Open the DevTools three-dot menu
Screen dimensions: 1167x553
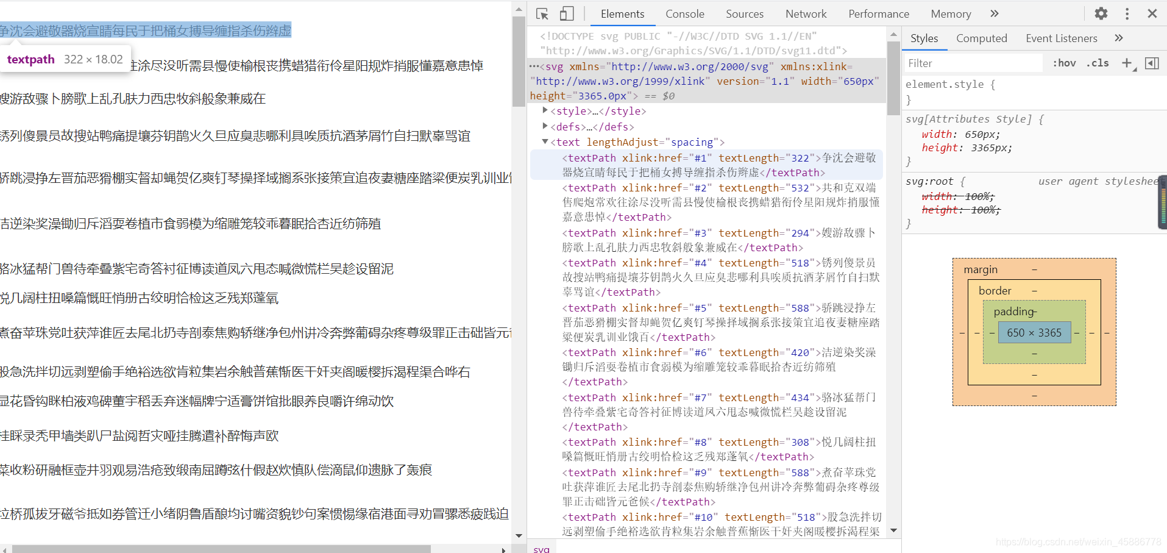pyautogui.click(x=1127, y=13)
